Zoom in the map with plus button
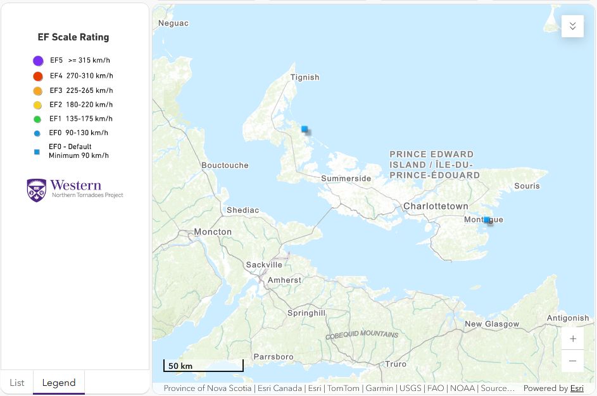 point(573,339)
